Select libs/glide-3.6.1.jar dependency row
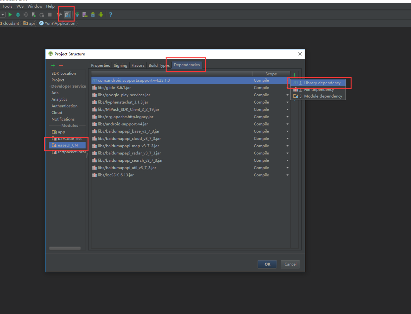 coord(191,88)
